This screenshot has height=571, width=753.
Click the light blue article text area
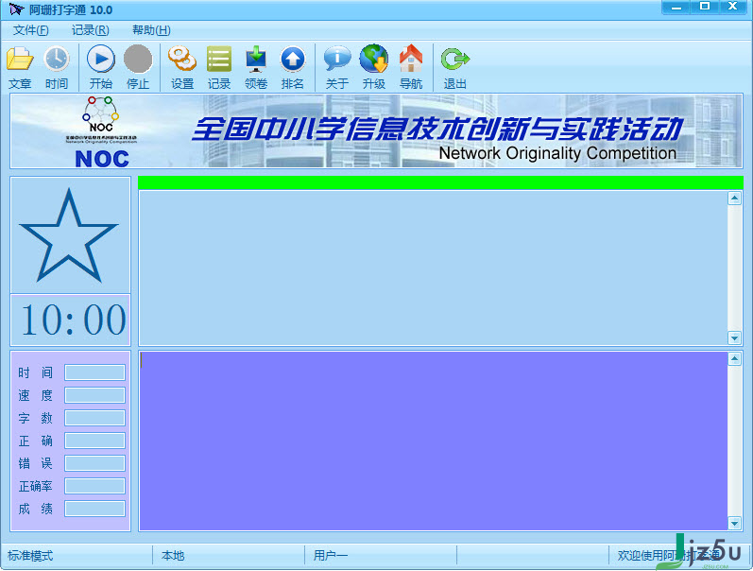point(433,268)
